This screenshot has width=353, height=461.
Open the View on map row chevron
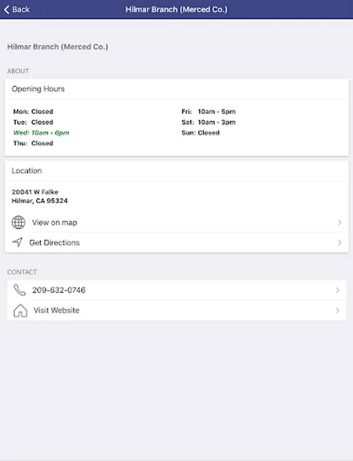pyautogui.click(x=339, y=222)
